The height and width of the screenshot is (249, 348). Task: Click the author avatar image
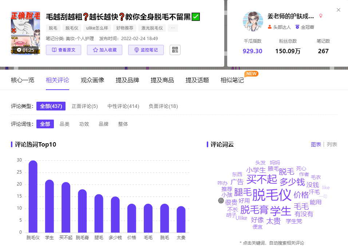[253, 21]
